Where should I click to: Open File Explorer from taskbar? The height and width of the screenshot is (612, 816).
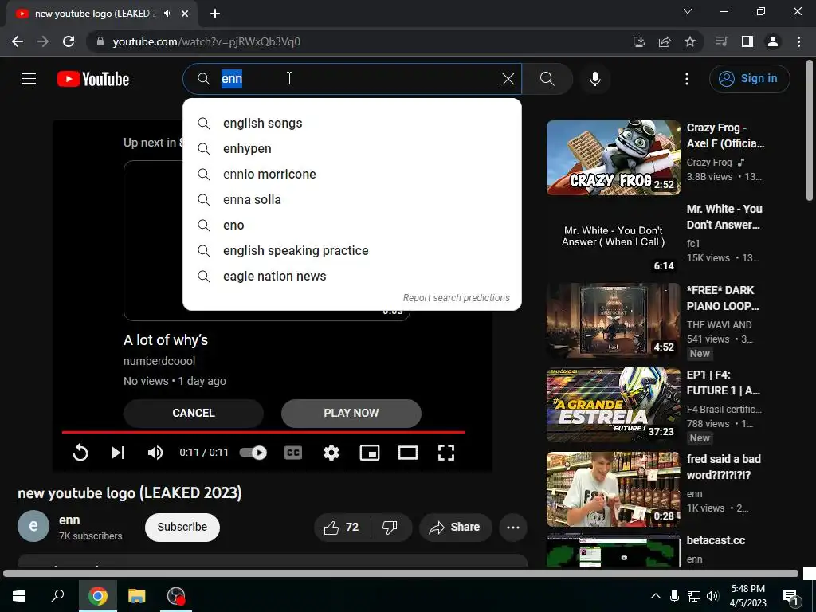(137, 596)
